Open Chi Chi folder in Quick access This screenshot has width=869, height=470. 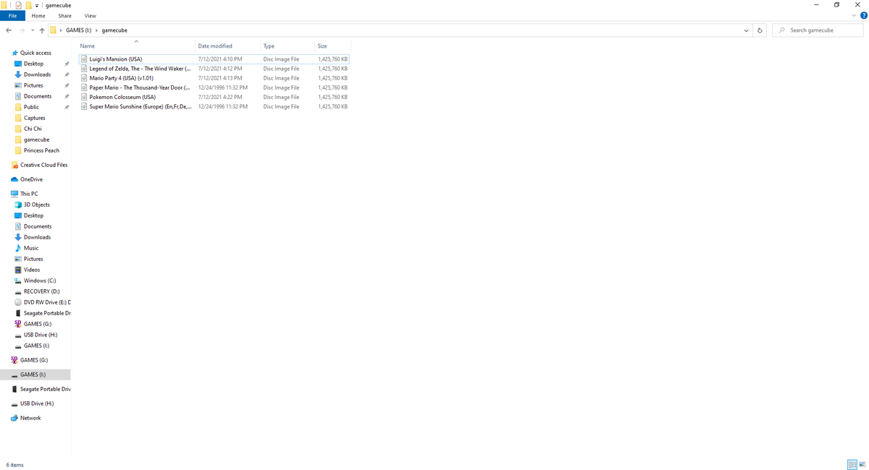coord(33,129)
